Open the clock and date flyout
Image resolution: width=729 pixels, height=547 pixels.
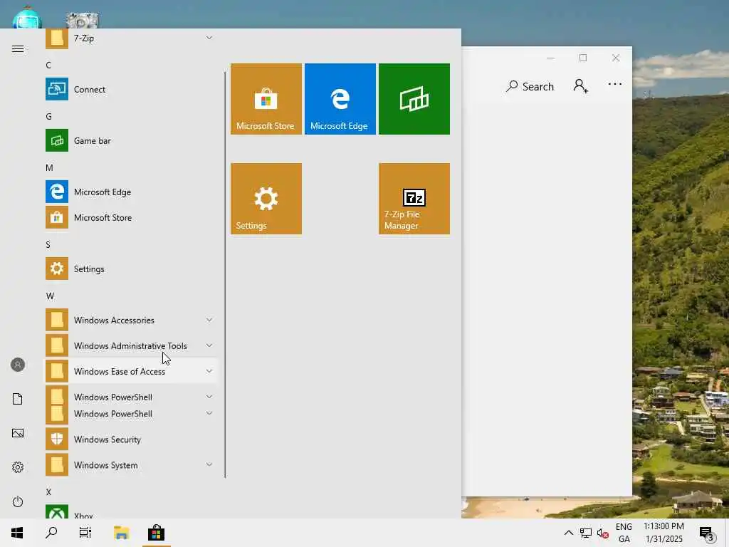664,533
